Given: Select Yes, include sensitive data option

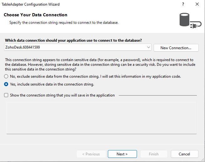Looking at the screenshot, I should (x=6, y=84).
